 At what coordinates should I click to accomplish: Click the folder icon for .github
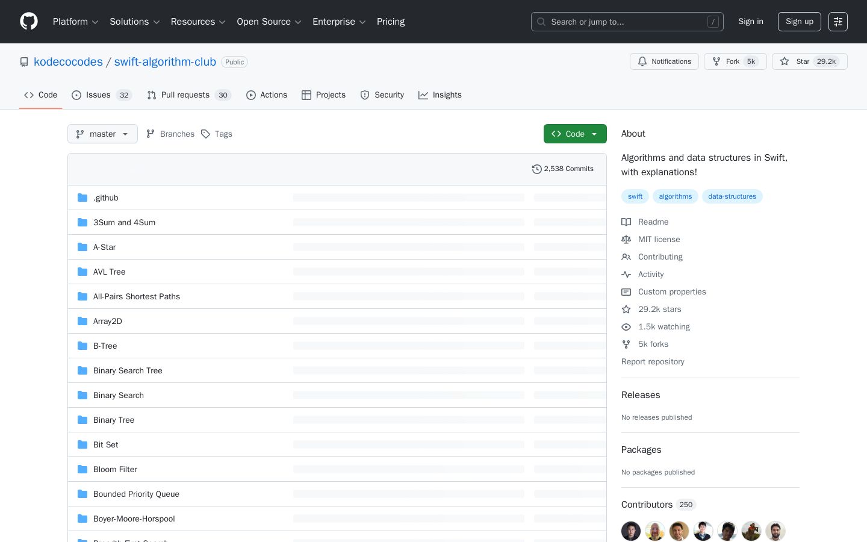tap(82, 198)
